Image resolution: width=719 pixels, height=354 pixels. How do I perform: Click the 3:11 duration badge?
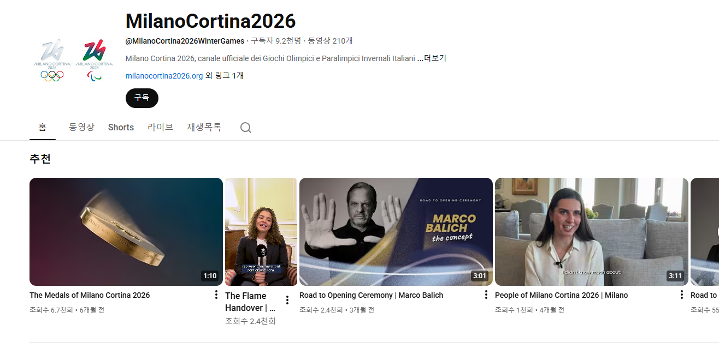click(x=675, y=276)
